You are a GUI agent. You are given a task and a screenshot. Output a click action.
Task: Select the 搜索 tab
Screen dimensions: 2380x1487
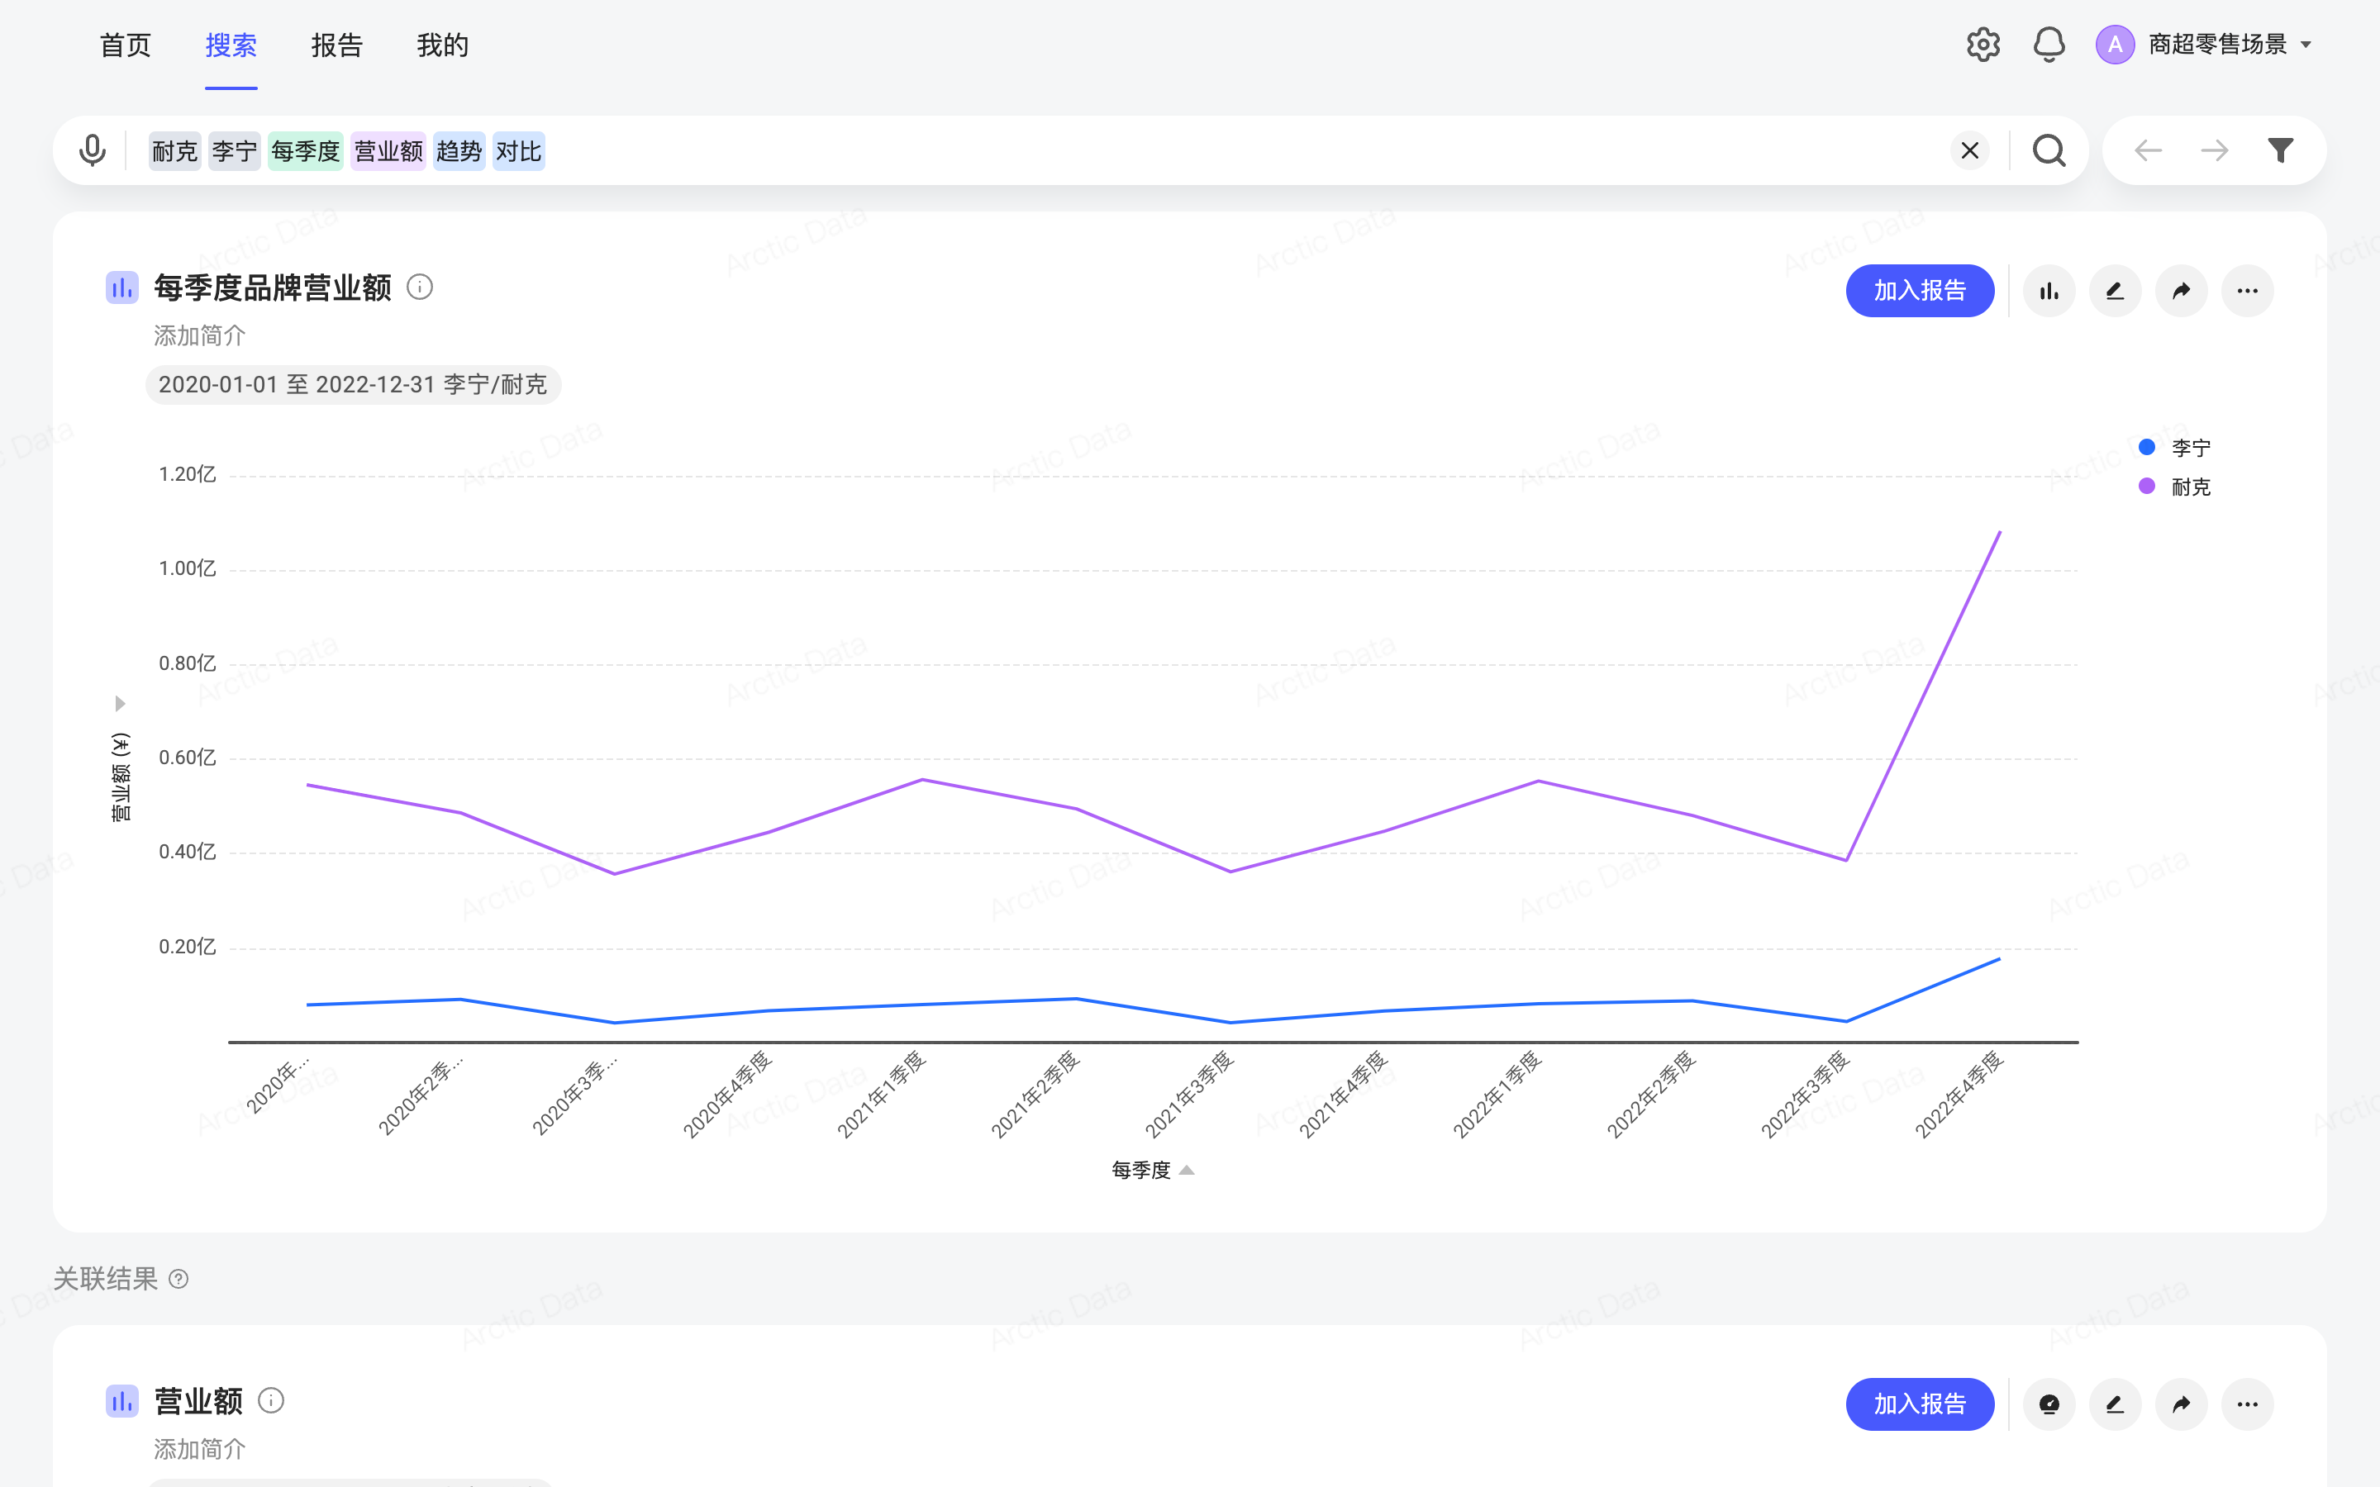231,45
